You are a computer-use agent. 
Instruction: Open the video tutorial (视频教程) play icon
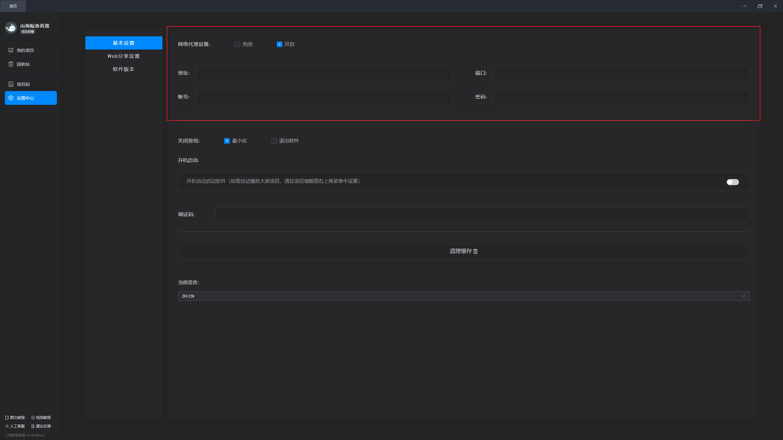pyautogui.click(x=33, y=418)
